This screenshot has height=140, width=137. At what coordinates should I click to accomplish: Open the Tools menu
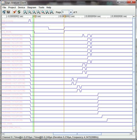pos(41,8)
